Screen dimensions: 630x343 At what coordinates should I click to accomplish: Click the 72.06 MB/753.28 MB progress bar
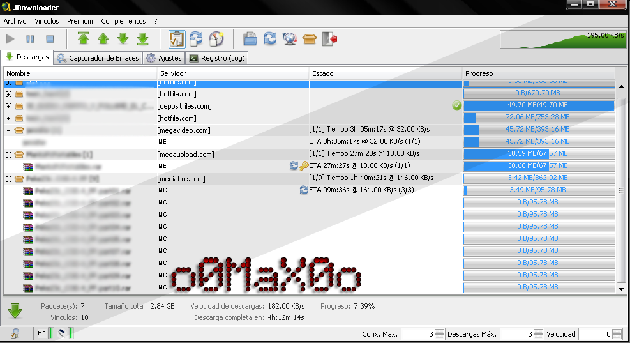539,118
